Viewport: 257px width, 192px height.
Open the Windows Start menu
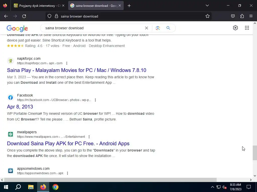[6, 187]
